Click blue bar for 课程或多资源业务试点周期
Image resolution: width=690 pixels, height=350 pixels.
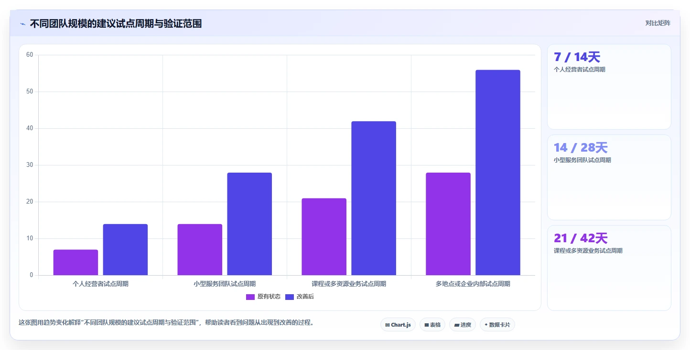(374, 198)
